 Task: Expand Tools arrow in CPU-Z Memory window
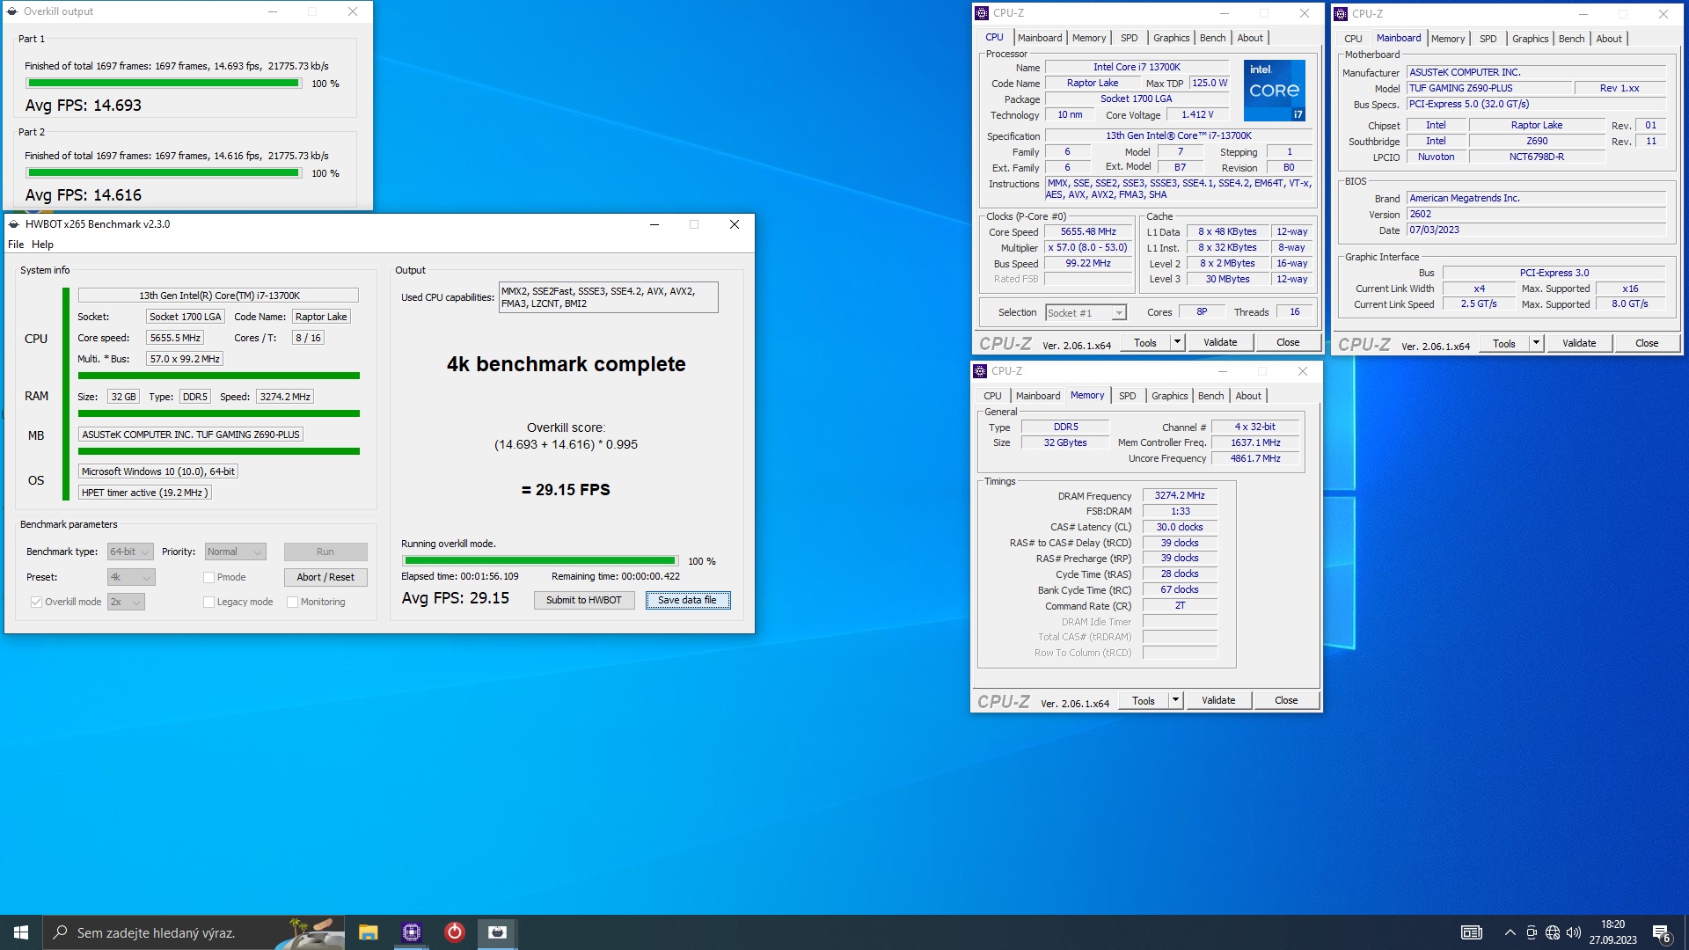(1175, 701)
